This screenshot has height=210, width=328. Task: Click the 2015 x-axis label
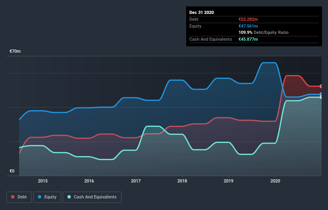click(x=43, y=181)
